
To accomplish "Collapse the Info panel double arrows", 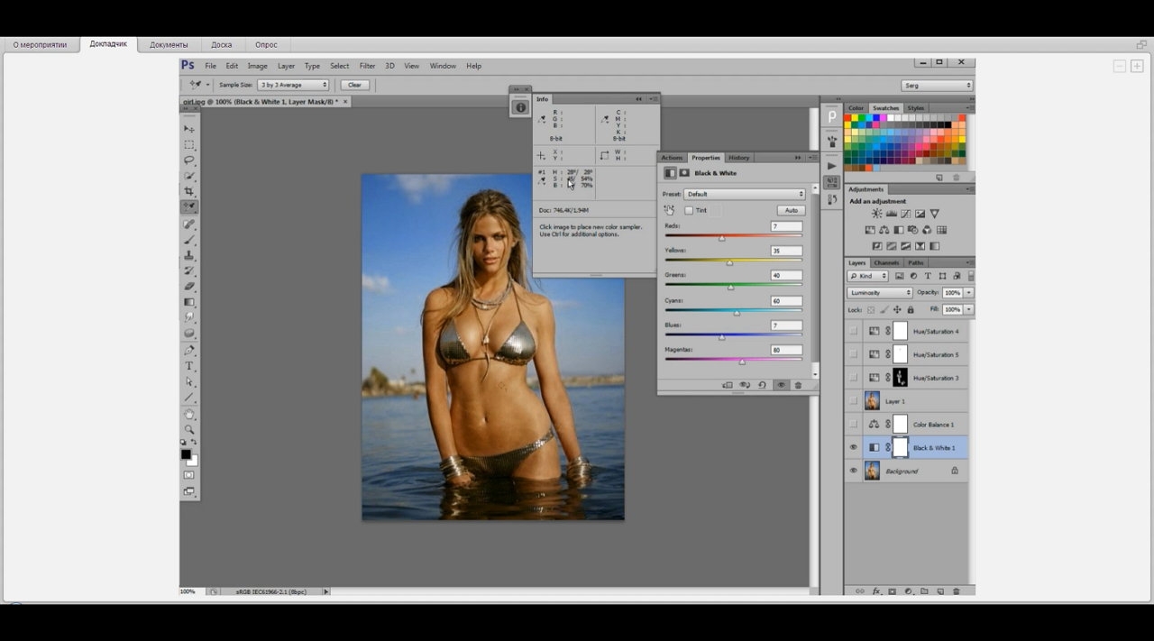I will coord(639,99).
